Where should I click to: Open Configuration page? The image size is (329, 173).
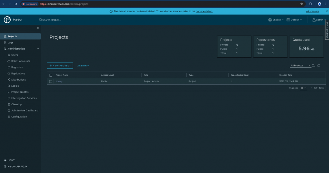click(19, 117)
